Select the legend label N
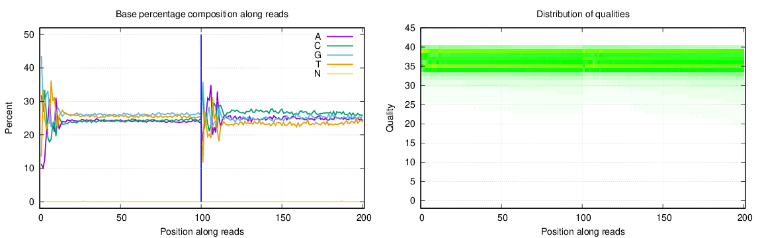This screenshot has height=238, width=762. (x=317, y=73)
